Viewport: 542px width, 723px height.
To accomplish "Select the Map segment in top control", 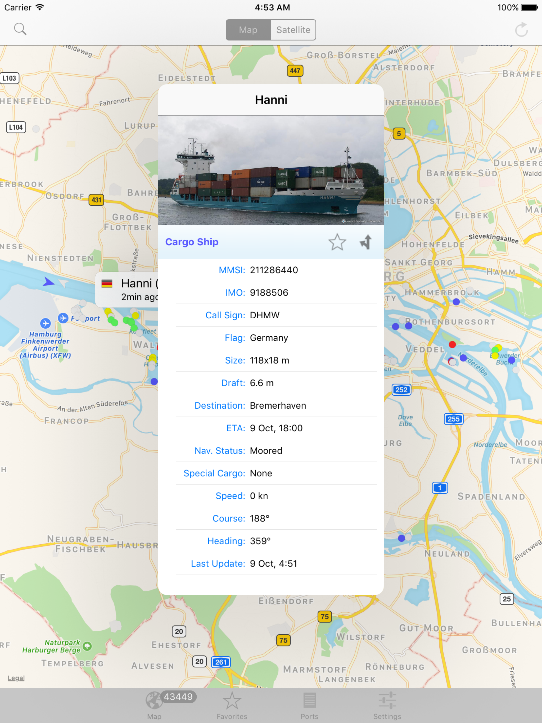I will (248, 30).
